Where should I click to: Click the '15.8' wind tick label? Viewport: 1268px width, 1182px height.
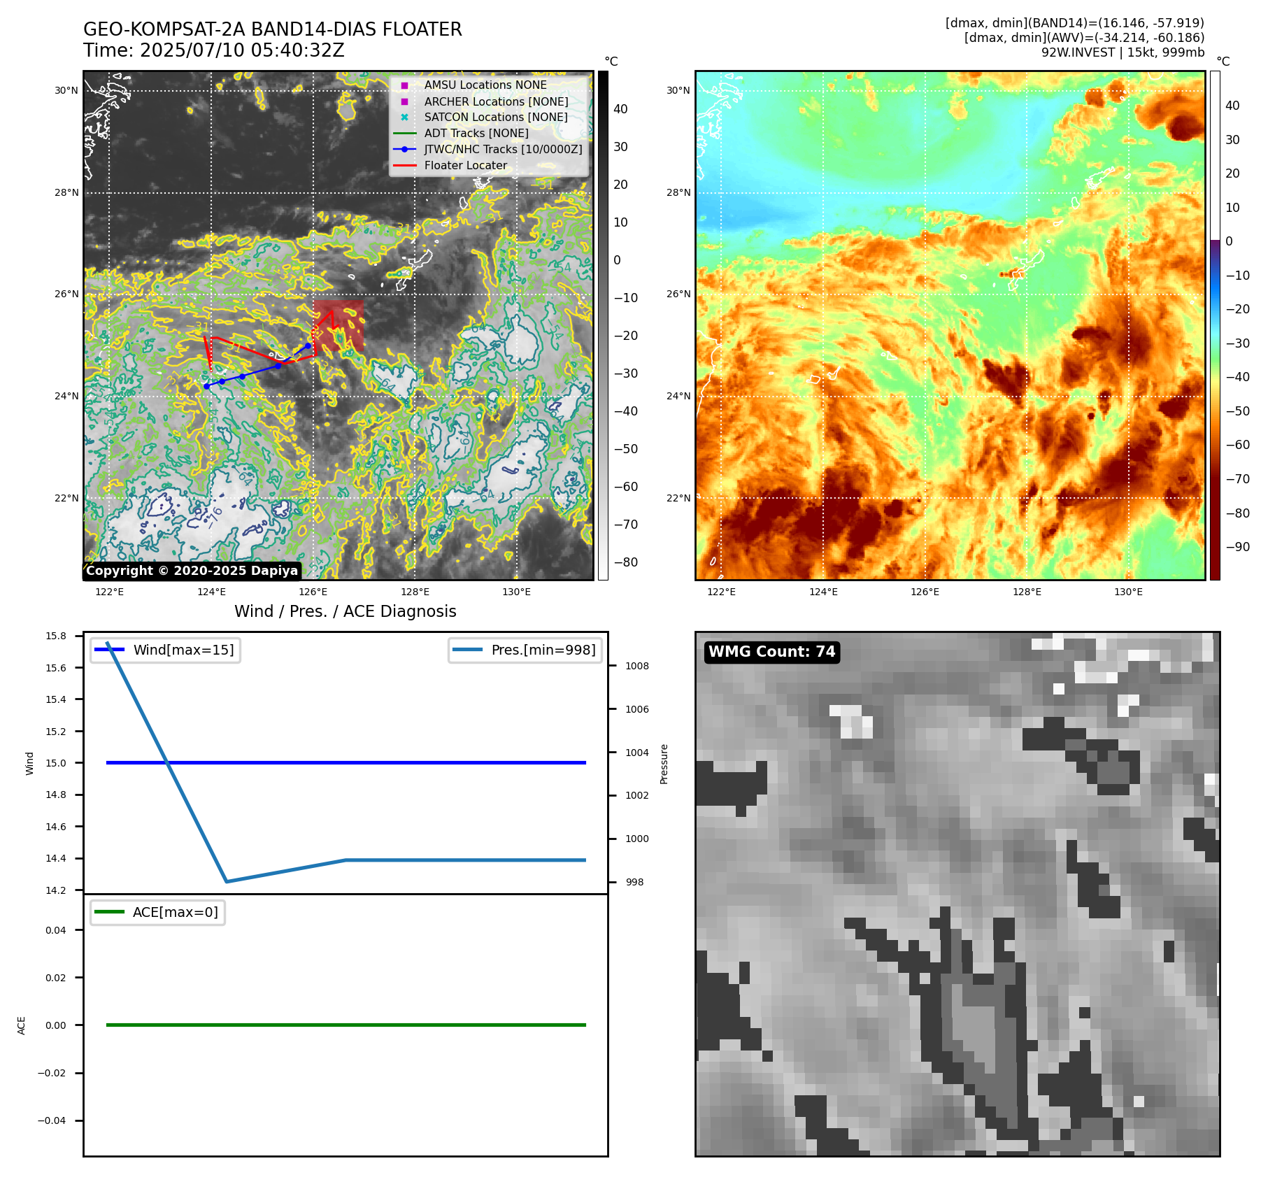point(56,636)
